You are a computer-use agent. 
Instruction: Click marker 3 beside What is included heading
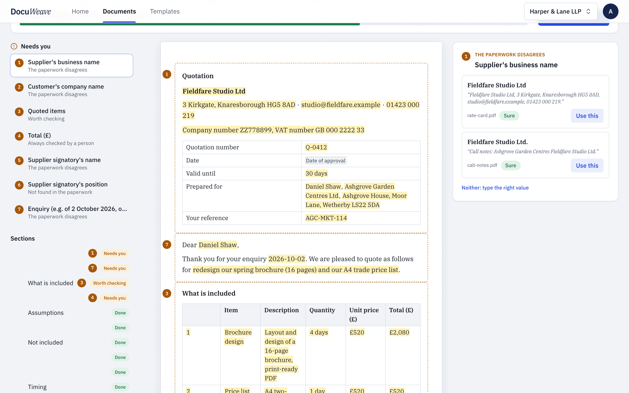click(167, 293)
